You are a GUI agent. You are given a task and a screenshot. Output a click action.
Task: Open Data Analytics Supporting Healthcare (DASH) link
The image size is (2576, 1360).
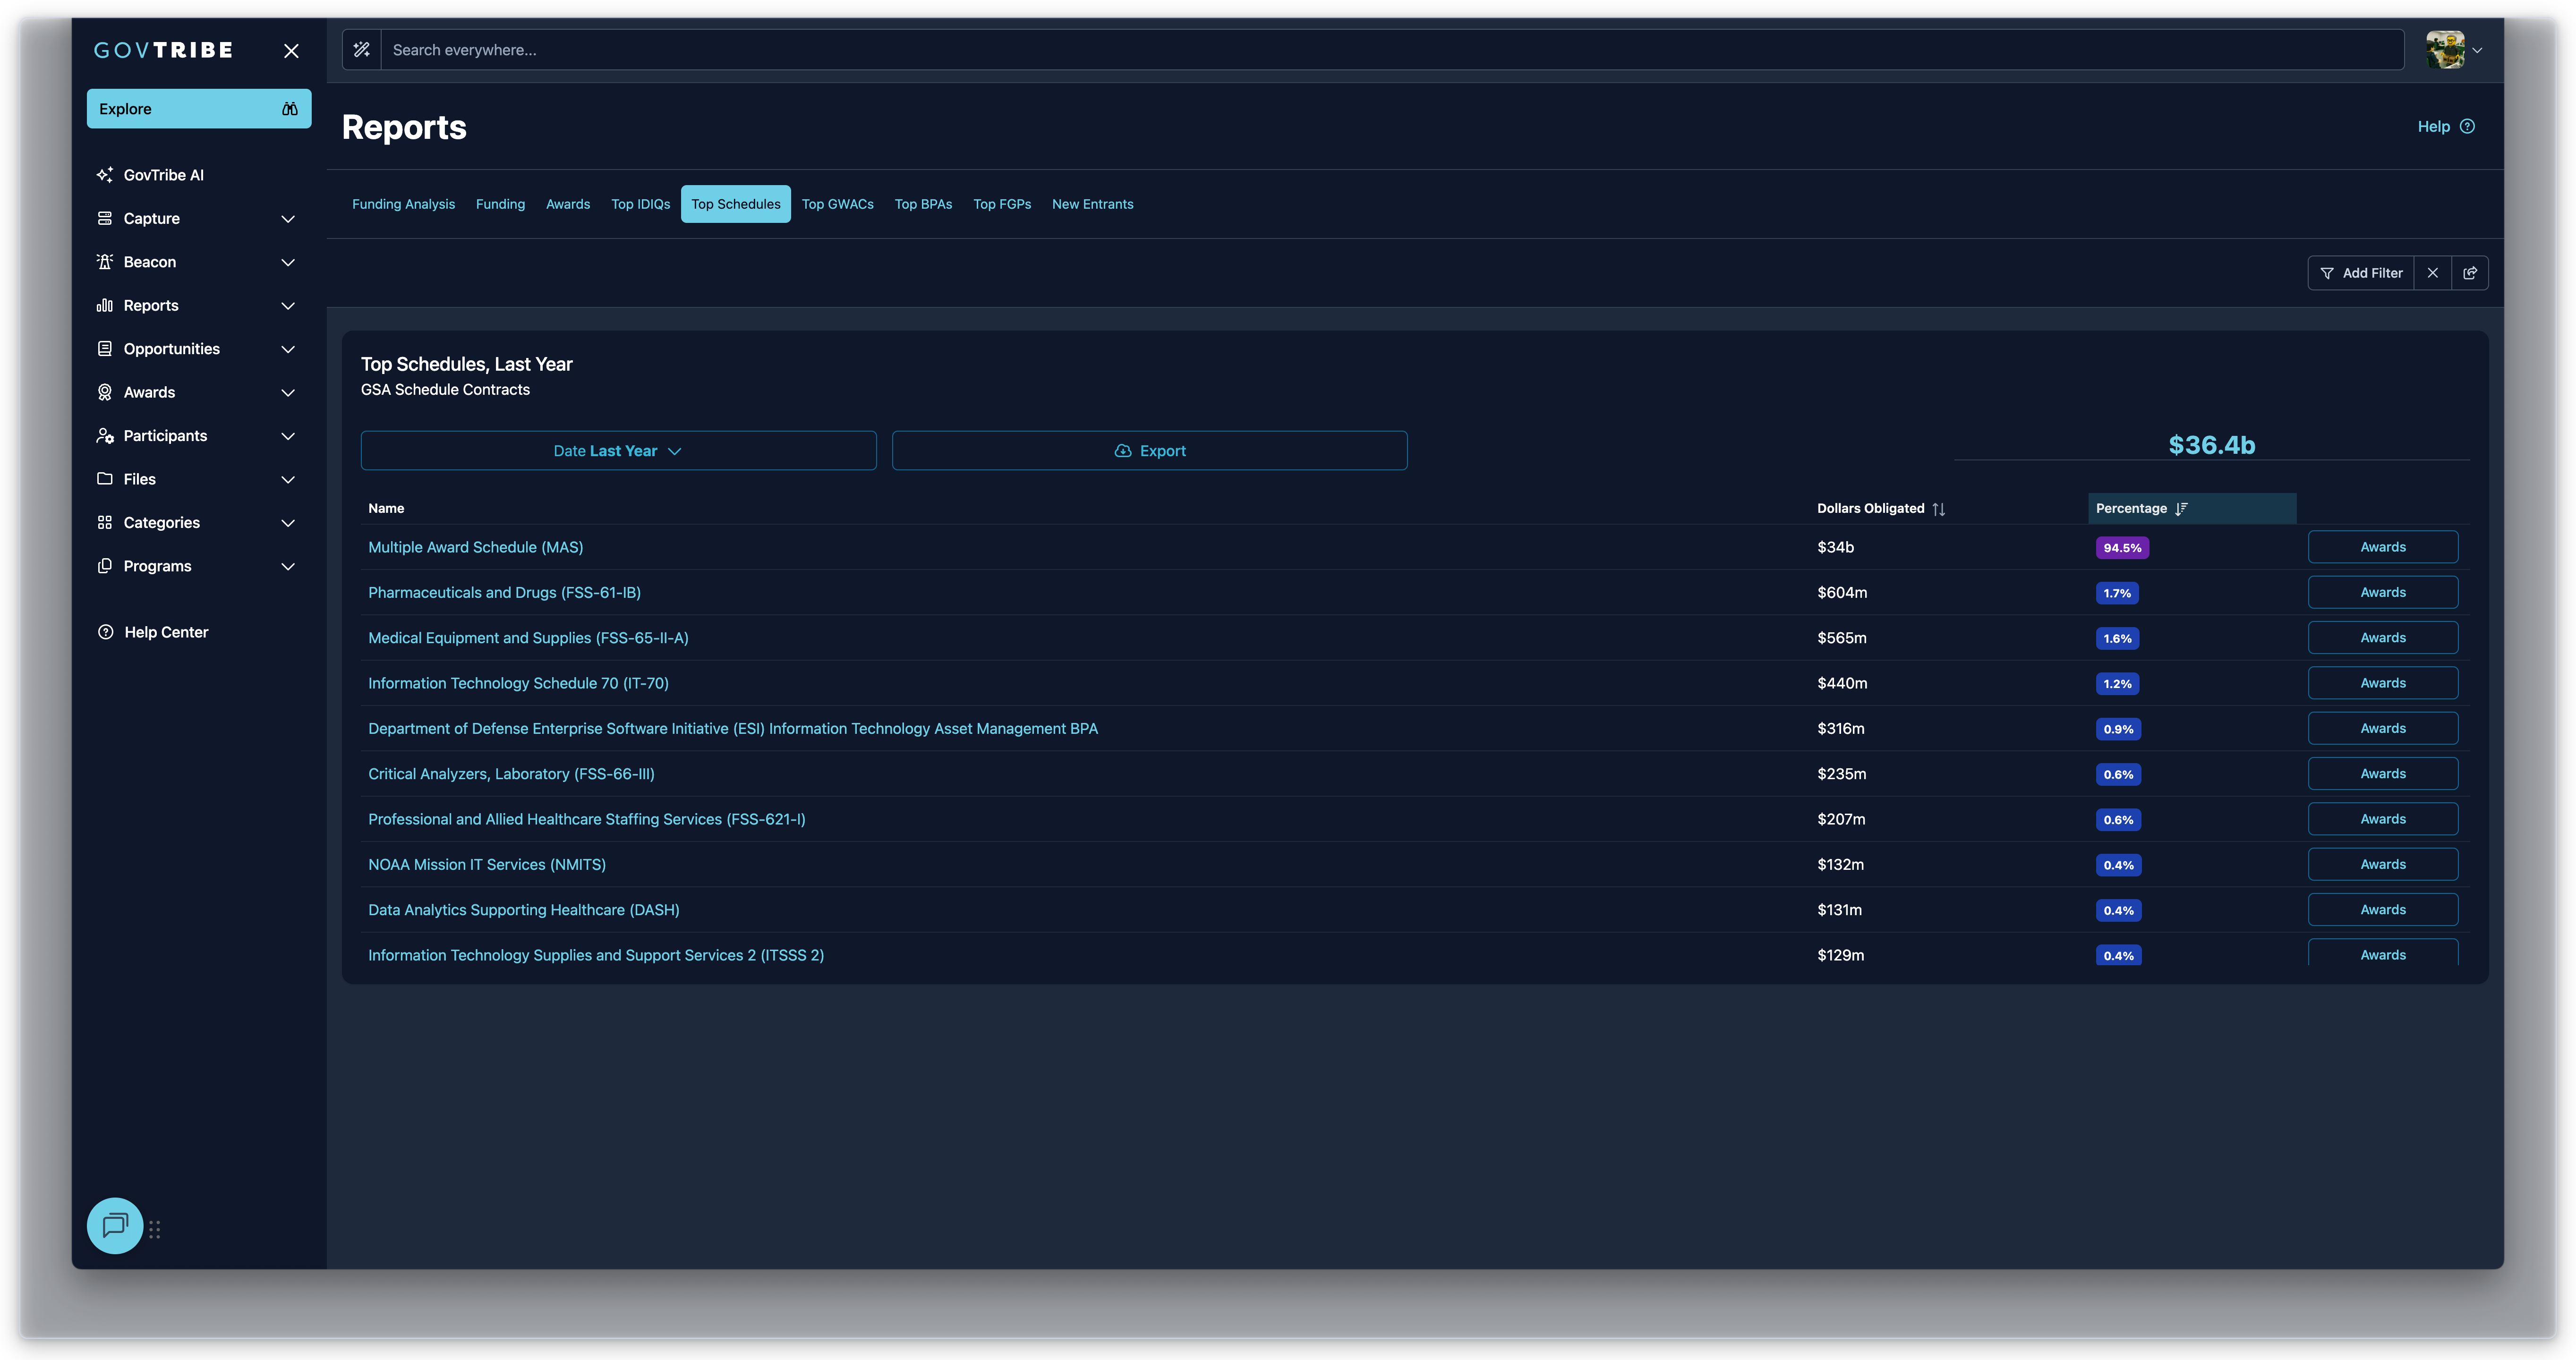click(524, 910)
